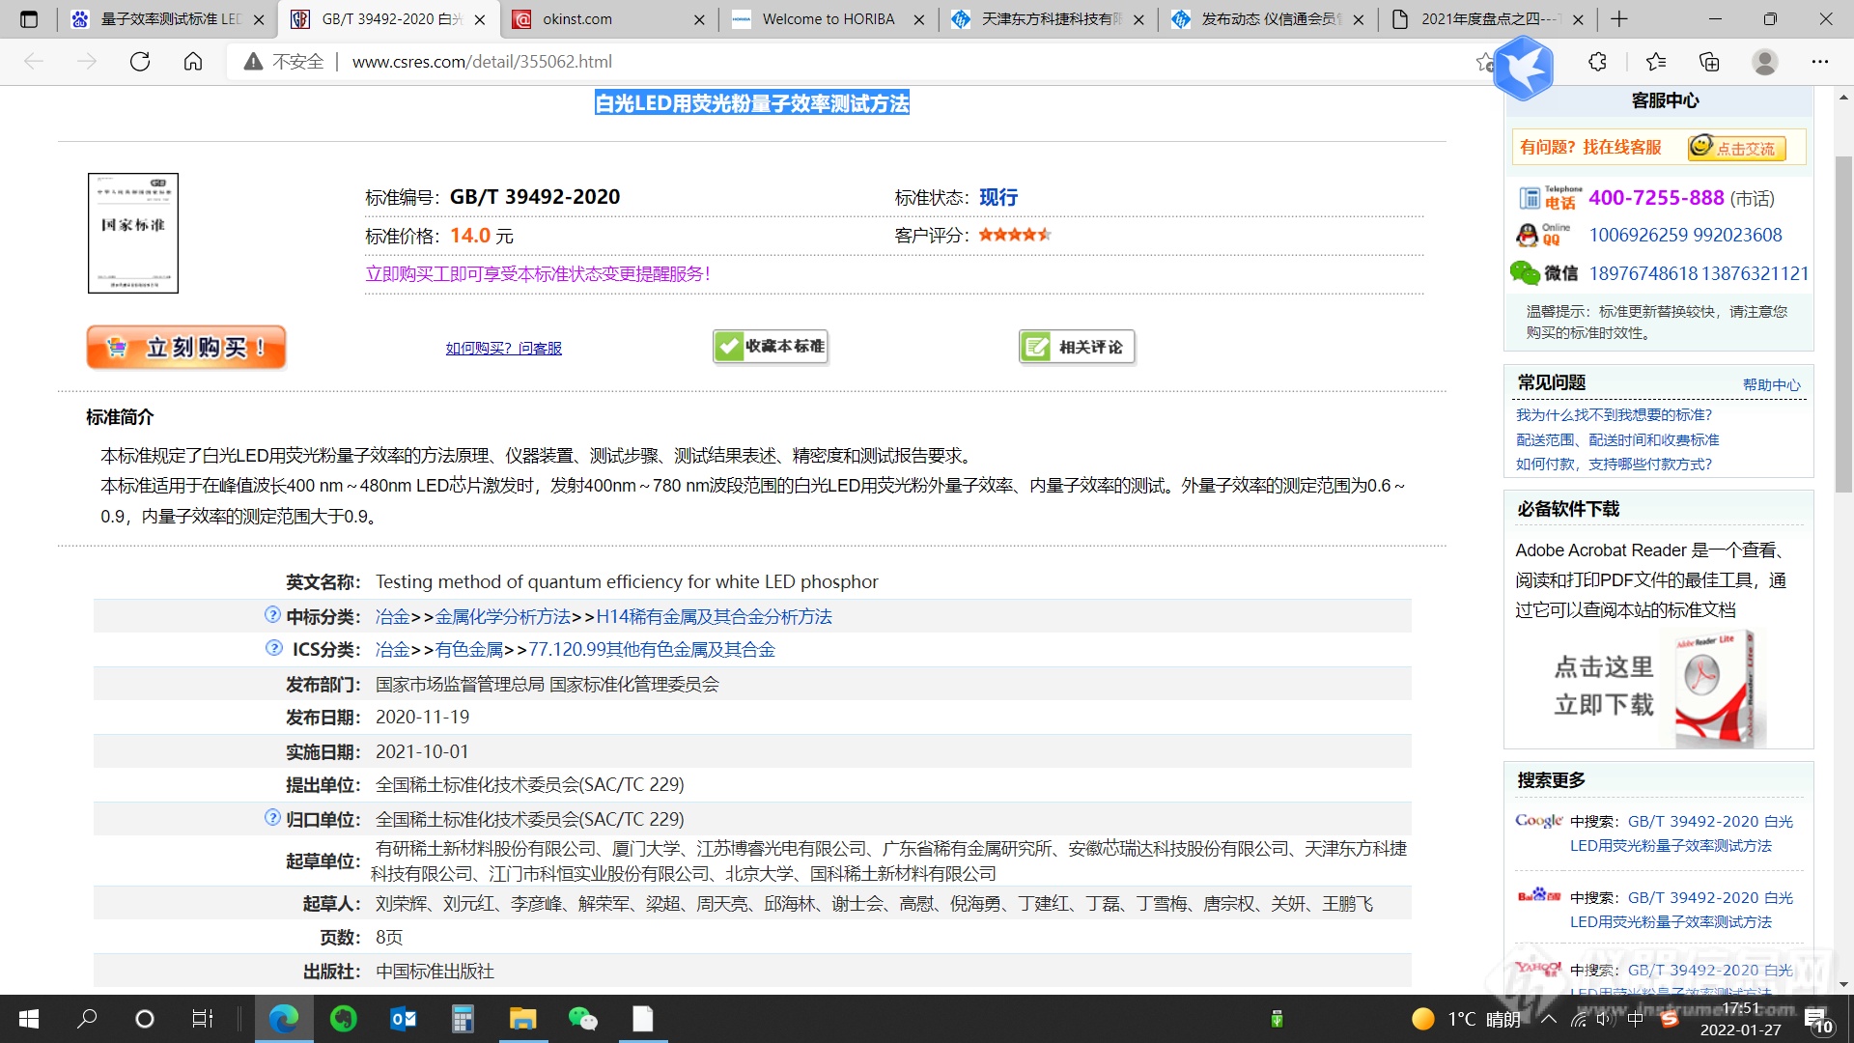Switch to 2021年度盘点之四 tab
Screen dimensions: 1854x1043
1488,19
